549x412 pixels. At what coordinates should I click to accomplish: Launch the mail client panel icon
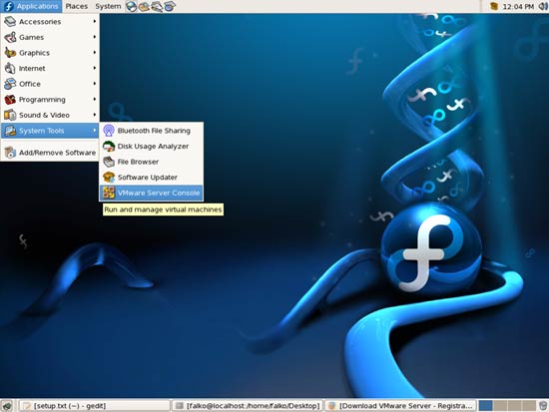click(144, 6)
